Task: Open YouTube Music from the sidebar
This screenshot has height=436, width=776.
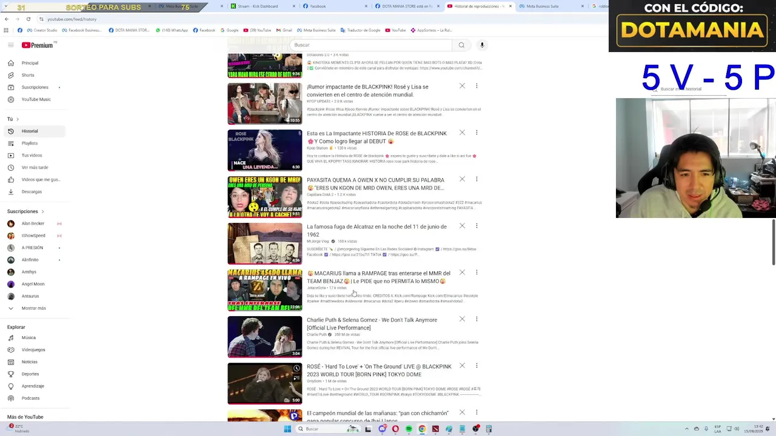Action: (x=36, y=99)
